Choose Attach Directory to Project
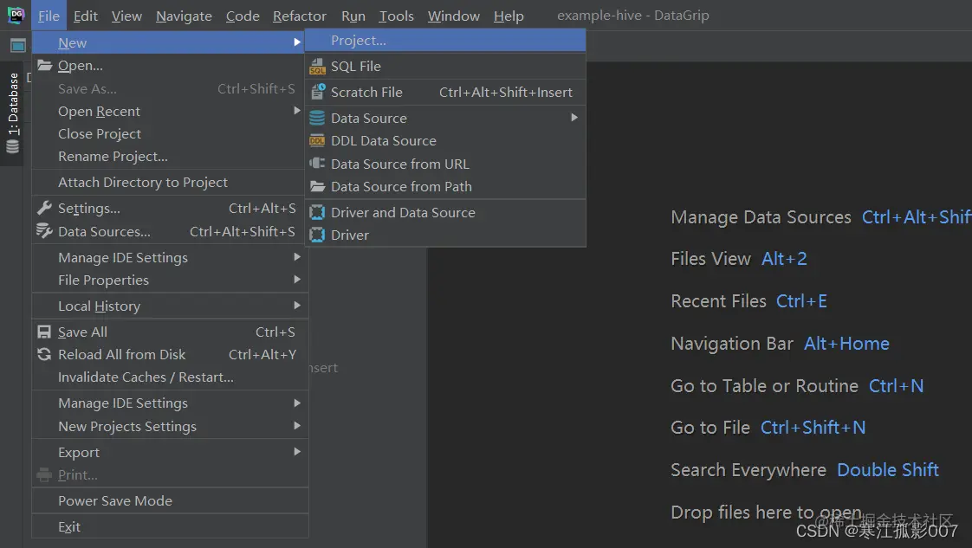The height and width of the screenshot is (548, 972). 170,182
